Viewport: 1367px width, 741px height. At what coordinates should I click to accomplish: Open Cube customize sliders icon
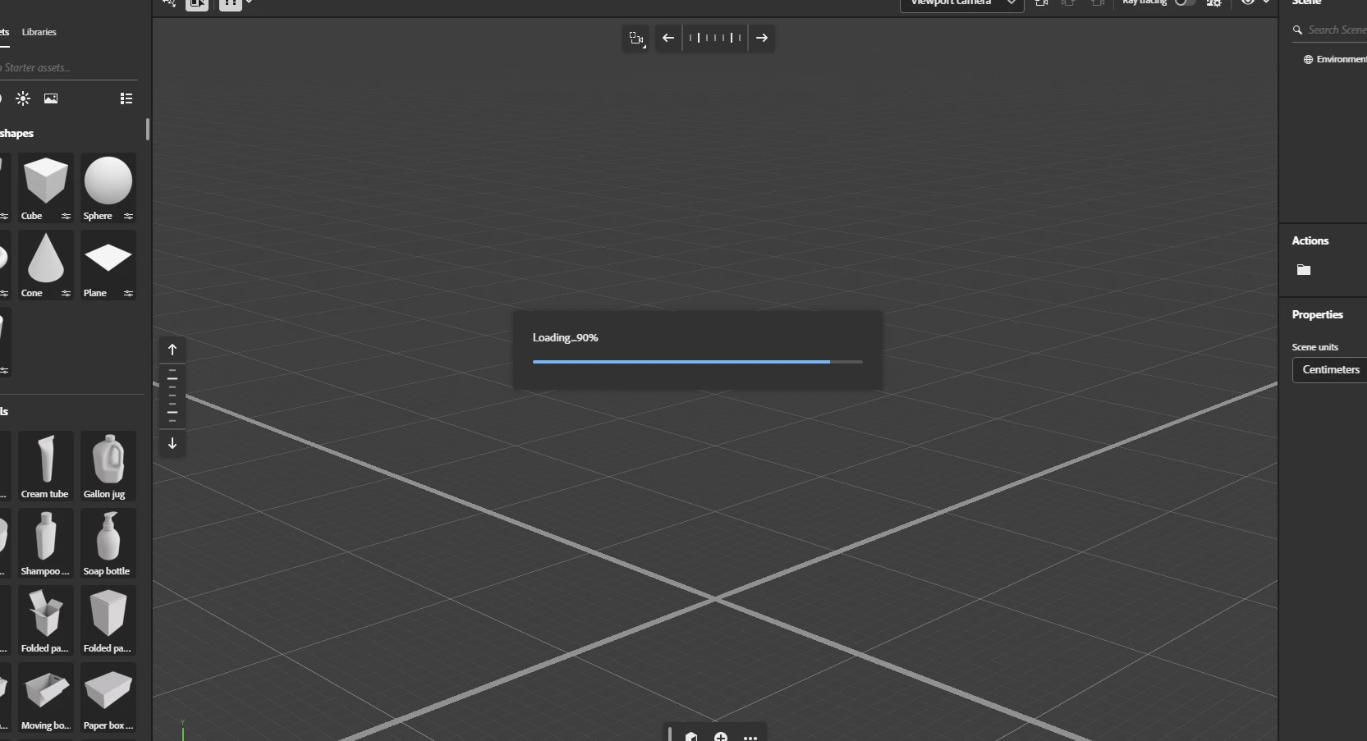(x=66, y=217)
